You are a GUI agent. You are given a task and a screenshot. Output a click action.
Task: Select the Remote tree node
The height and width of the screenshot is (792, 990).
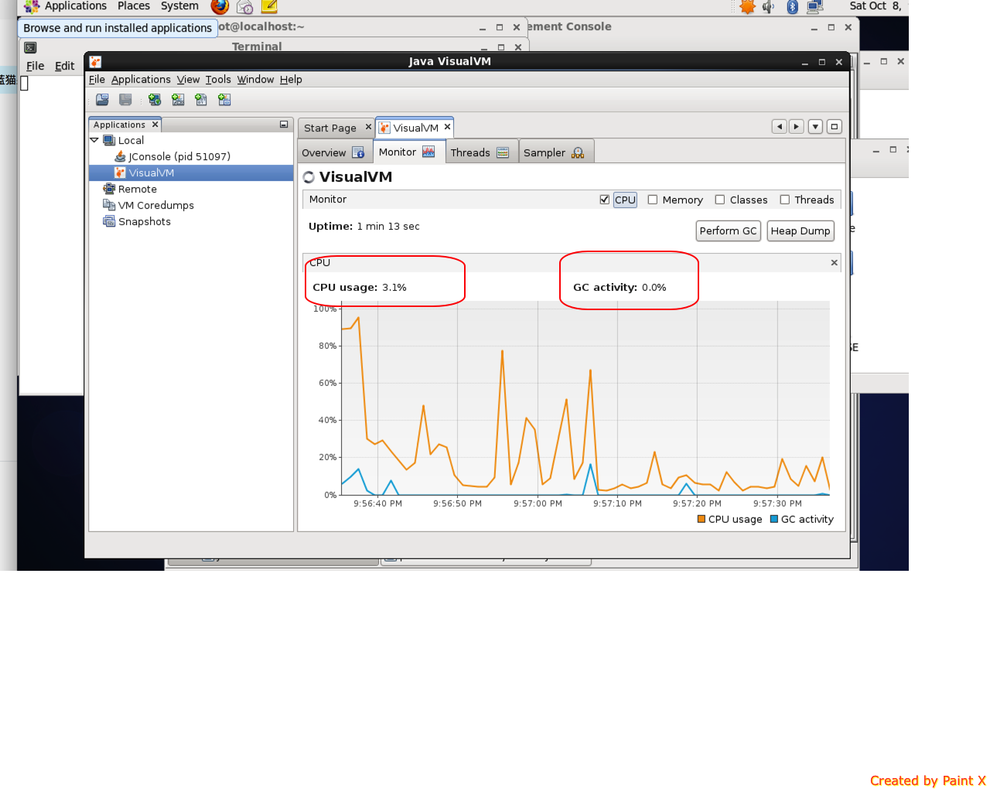click(138, 189)
